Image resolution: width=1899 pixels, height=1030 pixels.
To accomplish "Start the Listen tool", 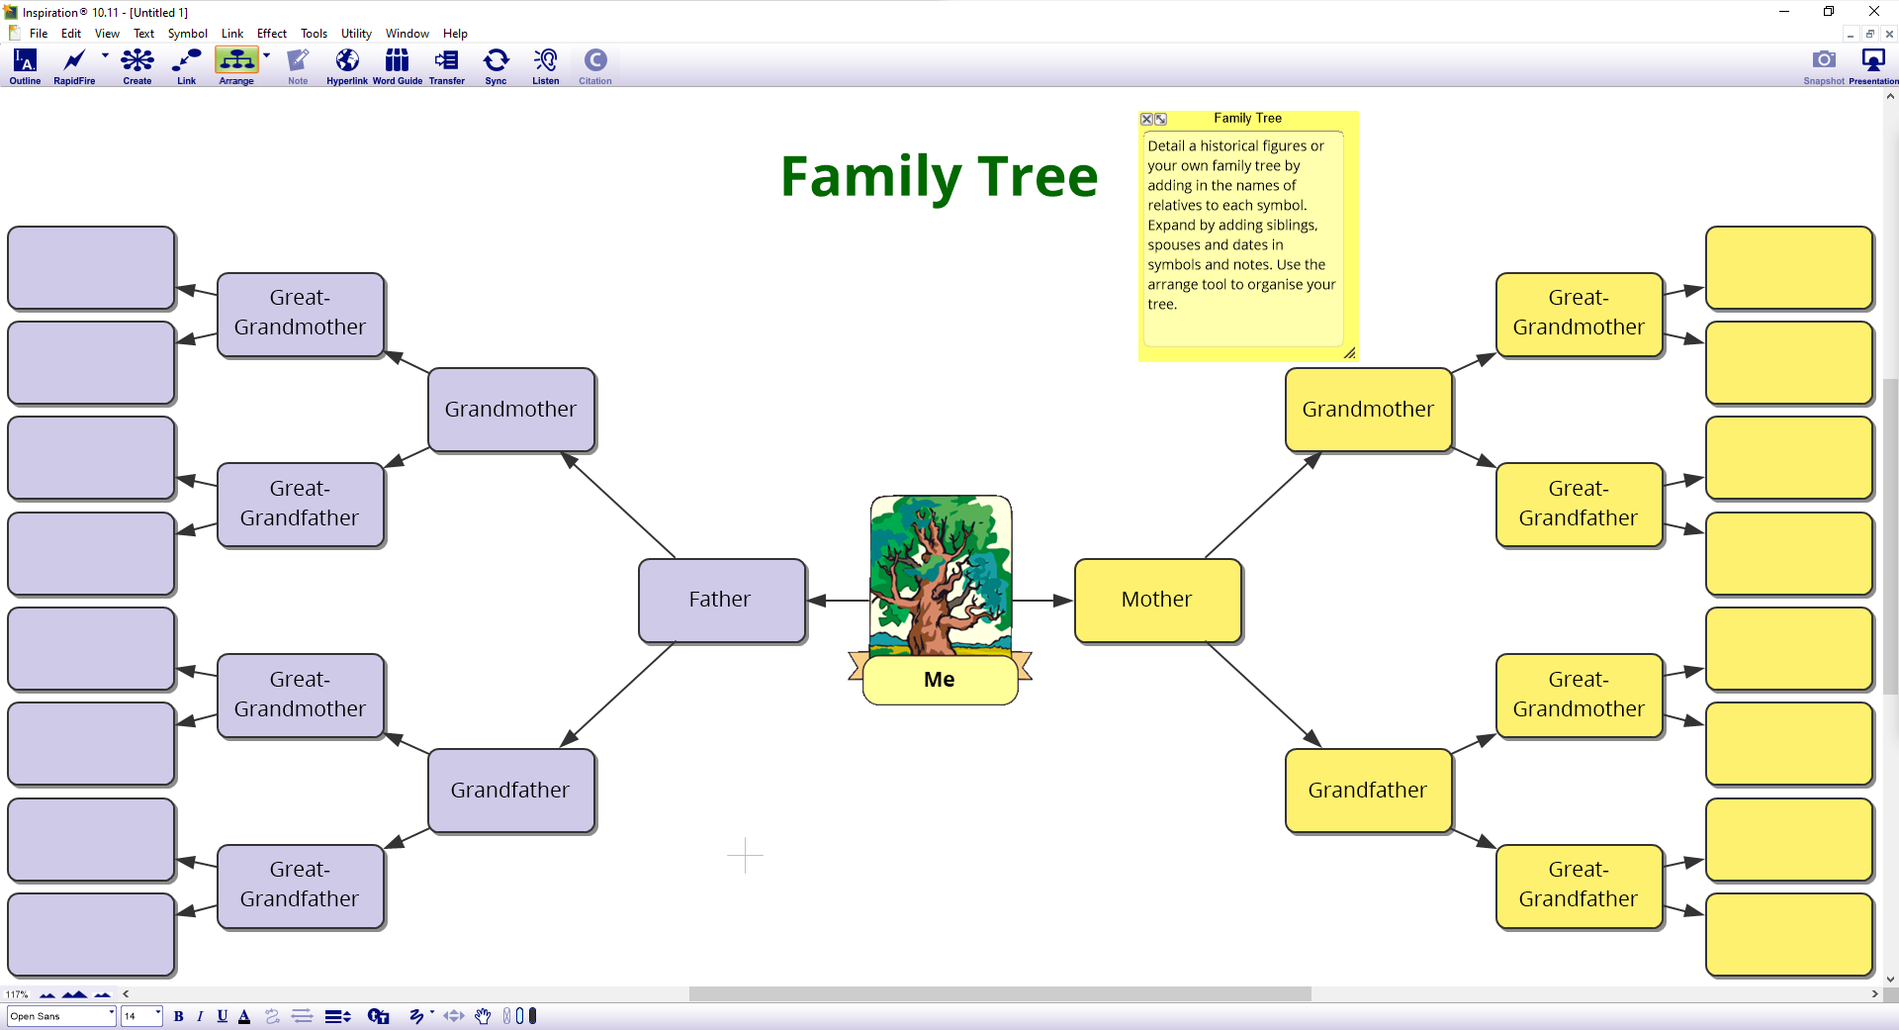I will [x=546, y=66].
